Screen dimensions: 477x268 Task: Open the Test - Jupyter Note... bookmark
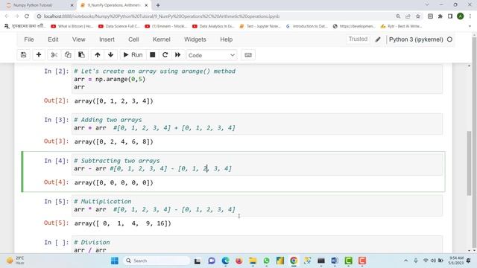click(x=260, y=27)
